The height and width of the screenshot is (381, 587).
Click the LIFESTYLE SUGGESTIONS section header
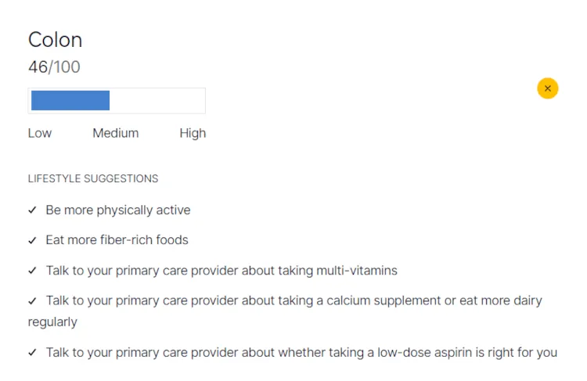coord(93,178)
